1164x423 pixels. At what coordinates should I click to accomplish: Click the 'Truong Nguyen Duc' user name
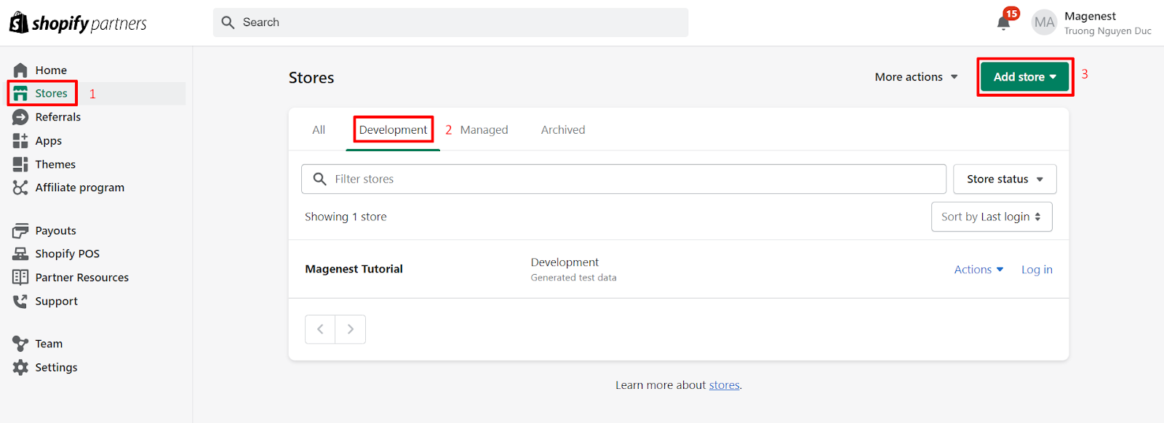tap(1108, 31)
